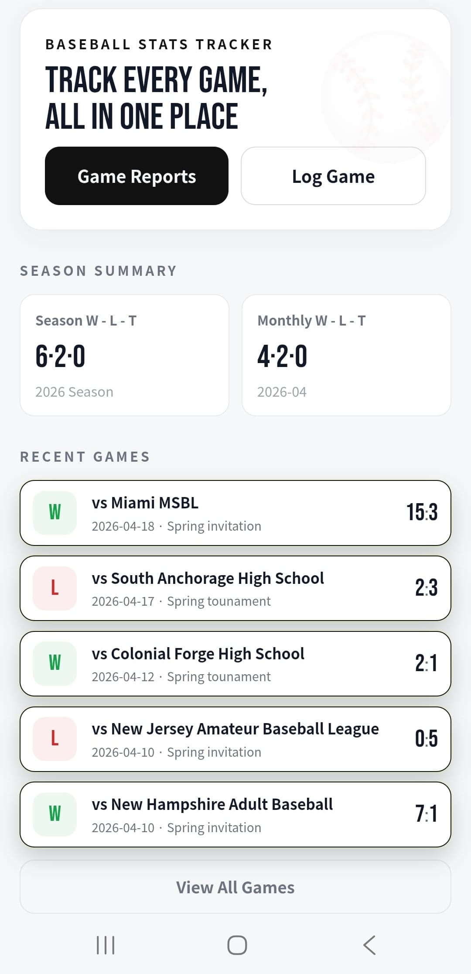Click View All Games button
The width and height of the screenshot is (471, 974).
coord(235,887)
